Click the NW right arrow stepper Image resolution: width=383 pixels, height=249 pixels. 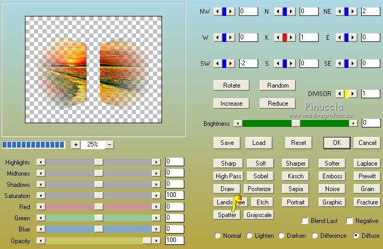[231, 12]
